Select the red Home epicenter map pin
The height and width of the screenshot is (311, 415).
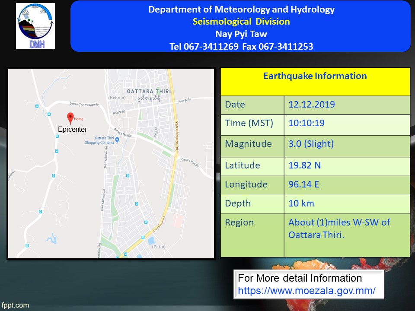[x=70, y=117]
